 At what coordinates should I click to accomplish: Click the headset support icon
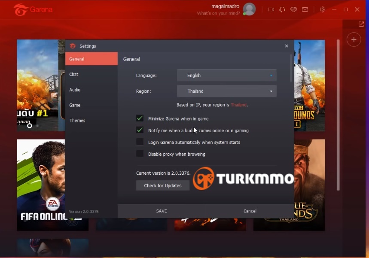pyautogui.click(x=282, y=9)
